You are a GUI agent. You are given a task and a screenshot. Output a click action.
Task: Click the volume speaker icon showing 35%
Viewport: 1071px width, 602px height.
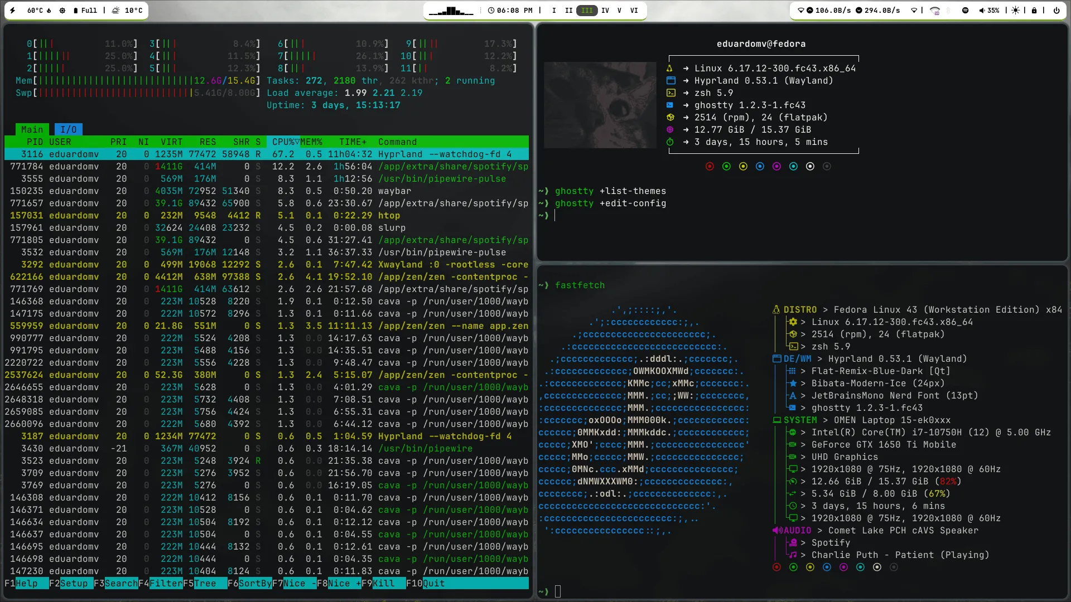[x=982, y=10]
